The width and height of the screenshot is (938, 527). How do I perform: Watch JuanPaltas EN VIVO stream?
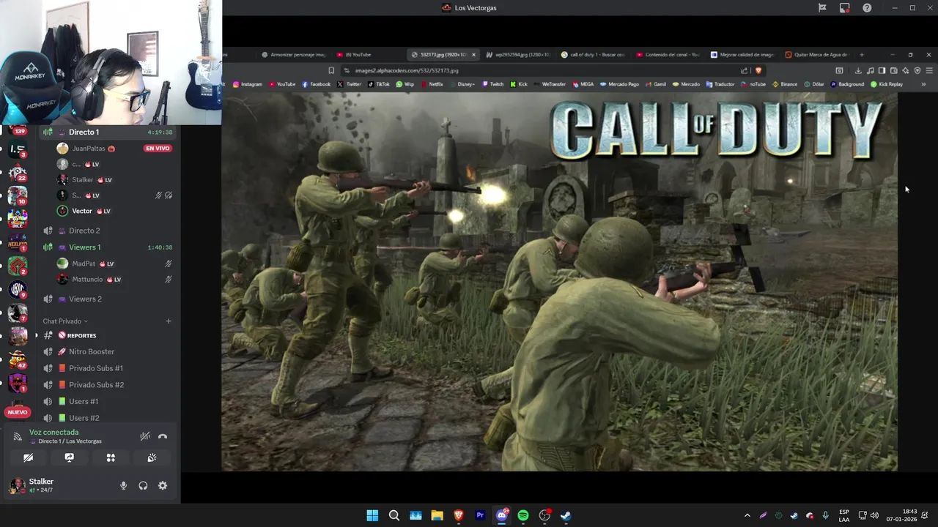[158, 148]
